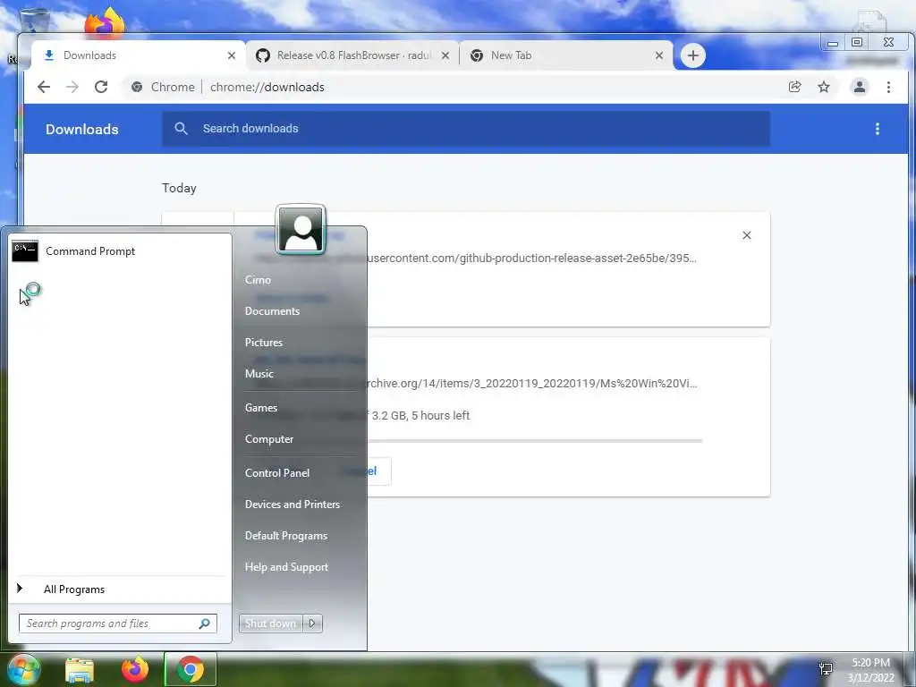Click the Downloads page title
Screen dimensions: 916x687
pyautogui.click(x=81, y=129)
